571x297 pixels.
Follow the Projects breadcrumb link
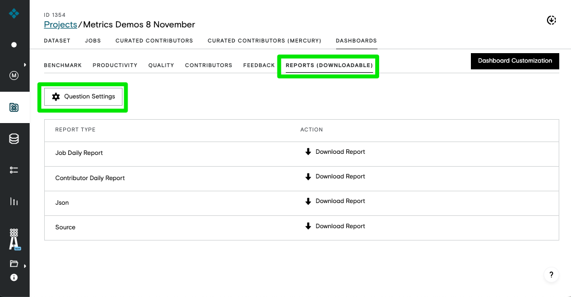coord(60,25)
